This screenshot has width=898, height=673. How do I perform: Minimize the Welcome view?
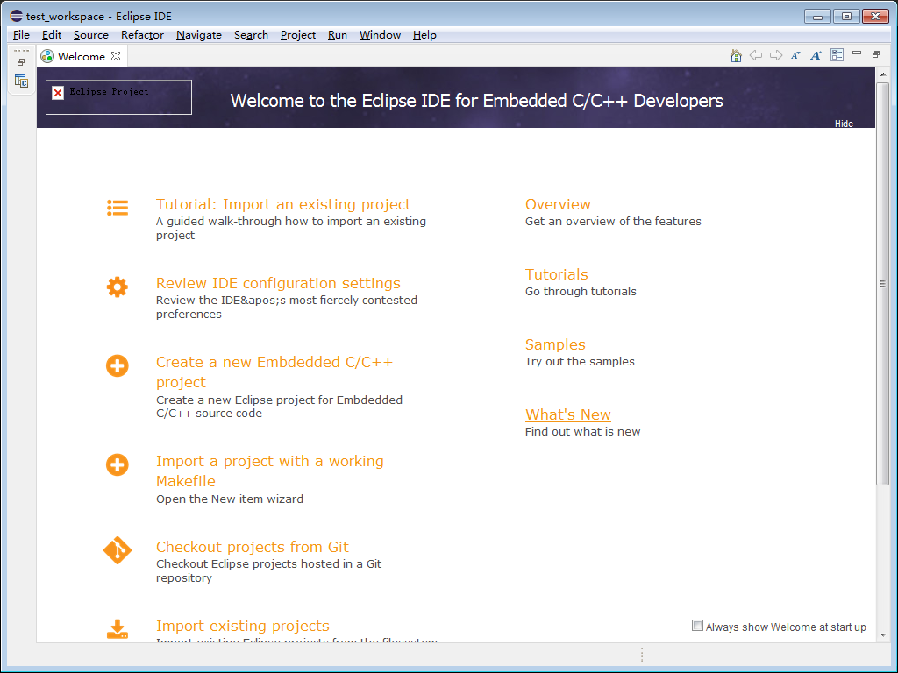click(857, 53)
